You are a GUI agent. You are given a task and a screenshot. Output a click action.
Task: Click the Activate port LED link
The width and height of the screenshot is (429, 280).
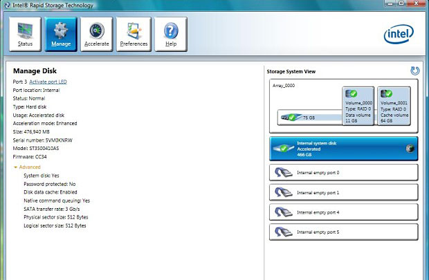click(48, 82)
